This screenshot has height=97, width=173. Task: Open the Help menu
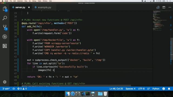coord(50,1)
